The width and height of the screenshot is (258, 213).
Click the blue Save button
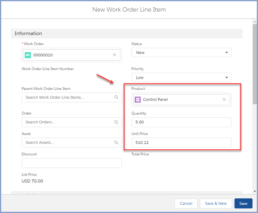coord(243,204)
